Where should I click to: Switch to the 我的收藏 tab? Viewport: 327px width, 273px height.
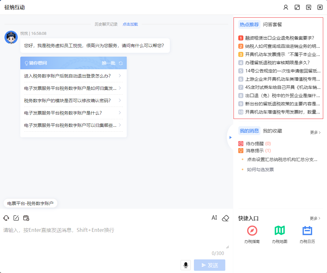pyautogui.click(x=272, y=131)
